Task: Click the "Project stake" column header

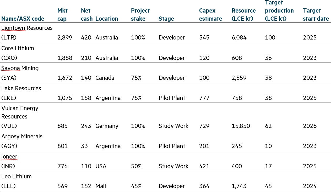Action: [140, 15]
